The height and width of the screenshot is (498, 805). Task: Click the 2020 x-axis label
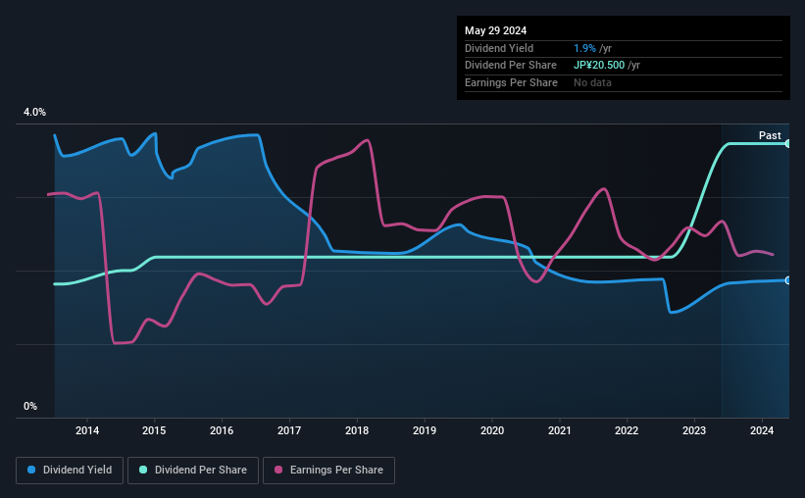[x=492, y=430]
